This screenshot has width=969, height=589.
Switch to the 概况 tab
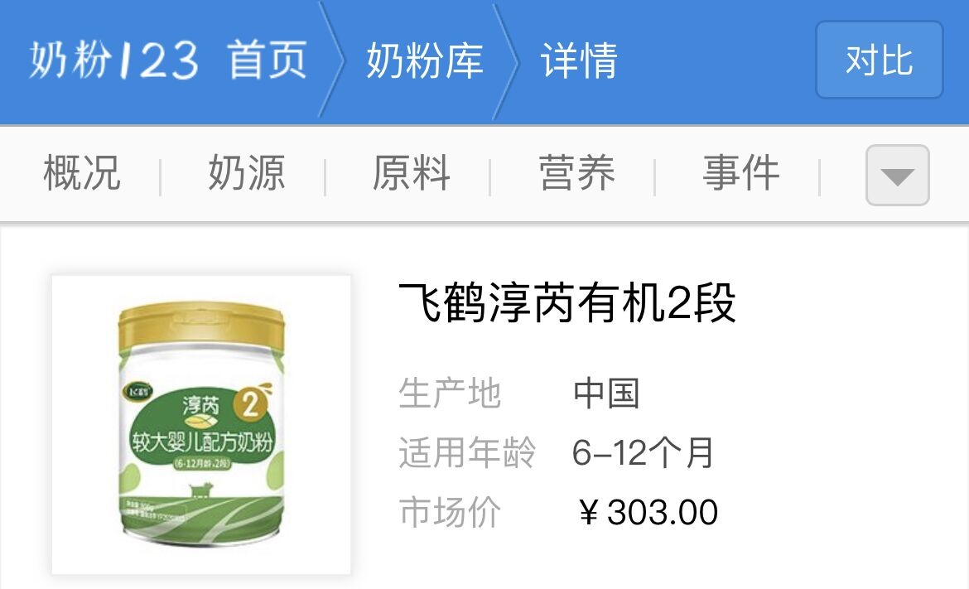point(81,173)
